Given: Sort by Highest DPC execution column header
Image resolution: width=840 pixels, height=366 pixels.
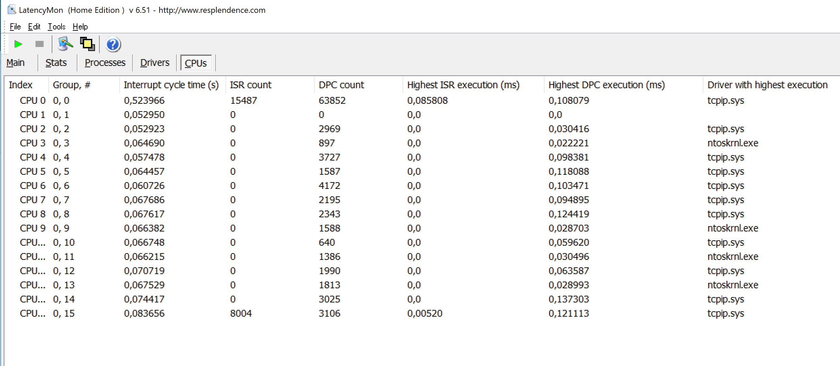Looking at the screenshot, I should (606, 85).
